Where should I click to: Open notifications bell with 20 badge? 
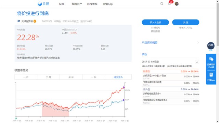[x=169, y=4]
